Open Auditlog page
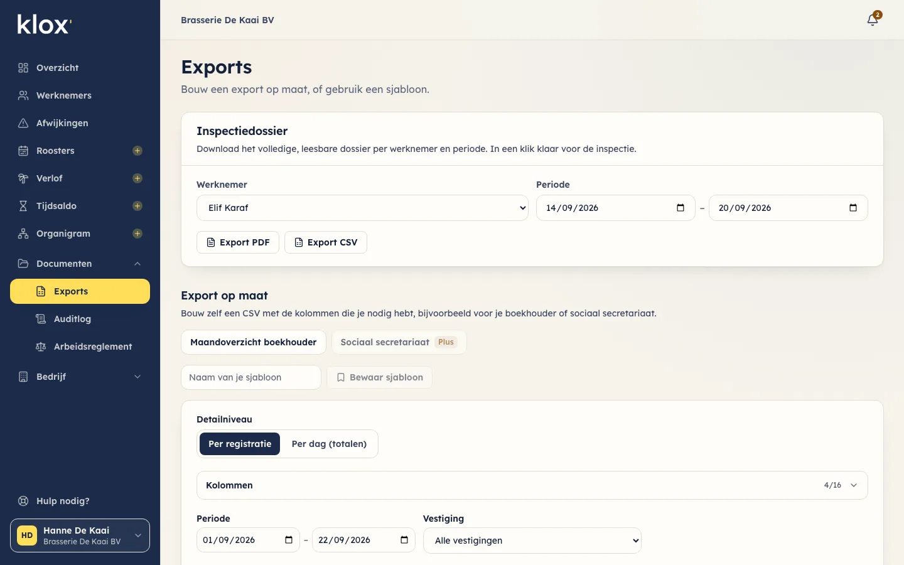 coord(80,319)
